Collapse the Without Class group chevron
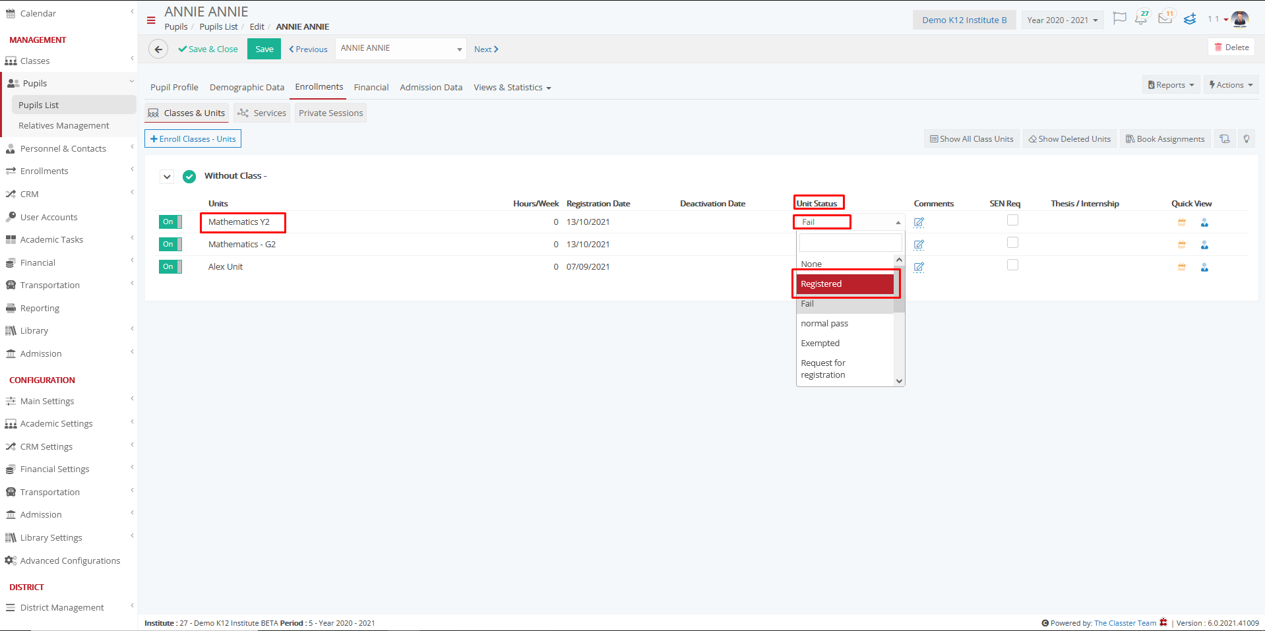 tap(167, 177)
